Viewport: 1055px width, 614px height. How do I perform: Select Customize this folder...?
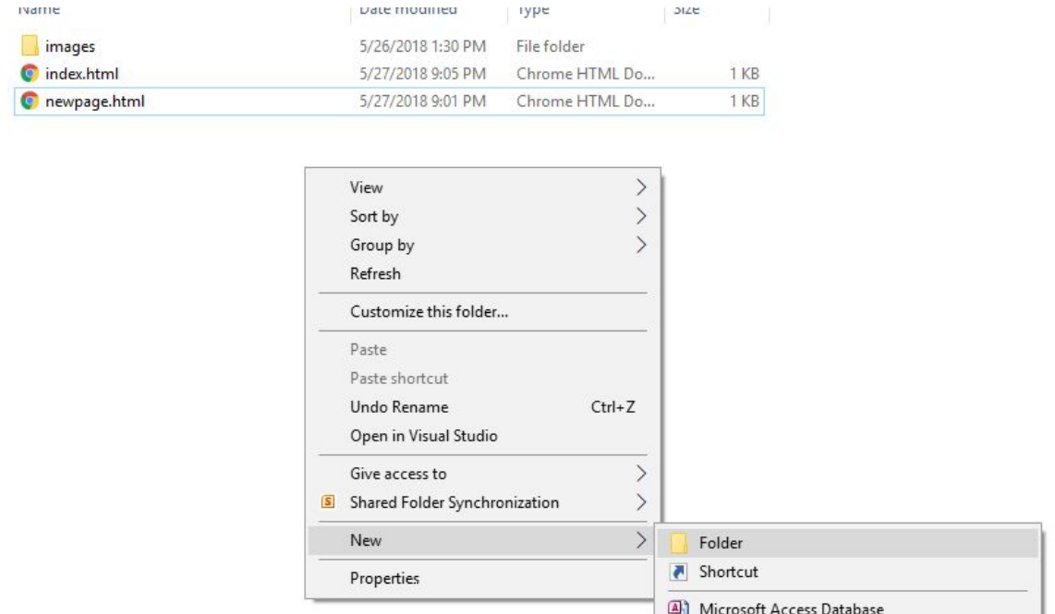[x=430, y=311]
